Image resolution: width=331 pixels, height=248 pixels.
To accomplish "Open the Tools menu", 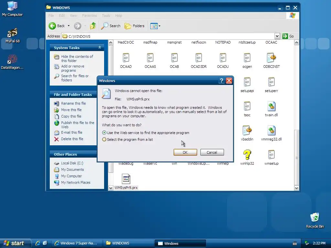I will click(106, 15).
